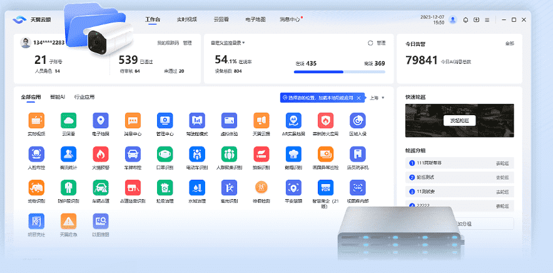The width and height of the screenshot is (553, 273).
Task: Switch to the 实时视频 top tab
Action: [187, 19]
